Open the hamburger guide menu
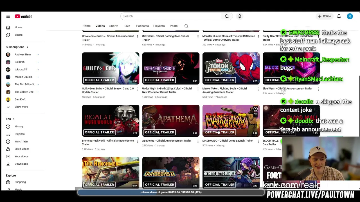The height and width of the screenshot is (202, 360). (x=8, y=16)
